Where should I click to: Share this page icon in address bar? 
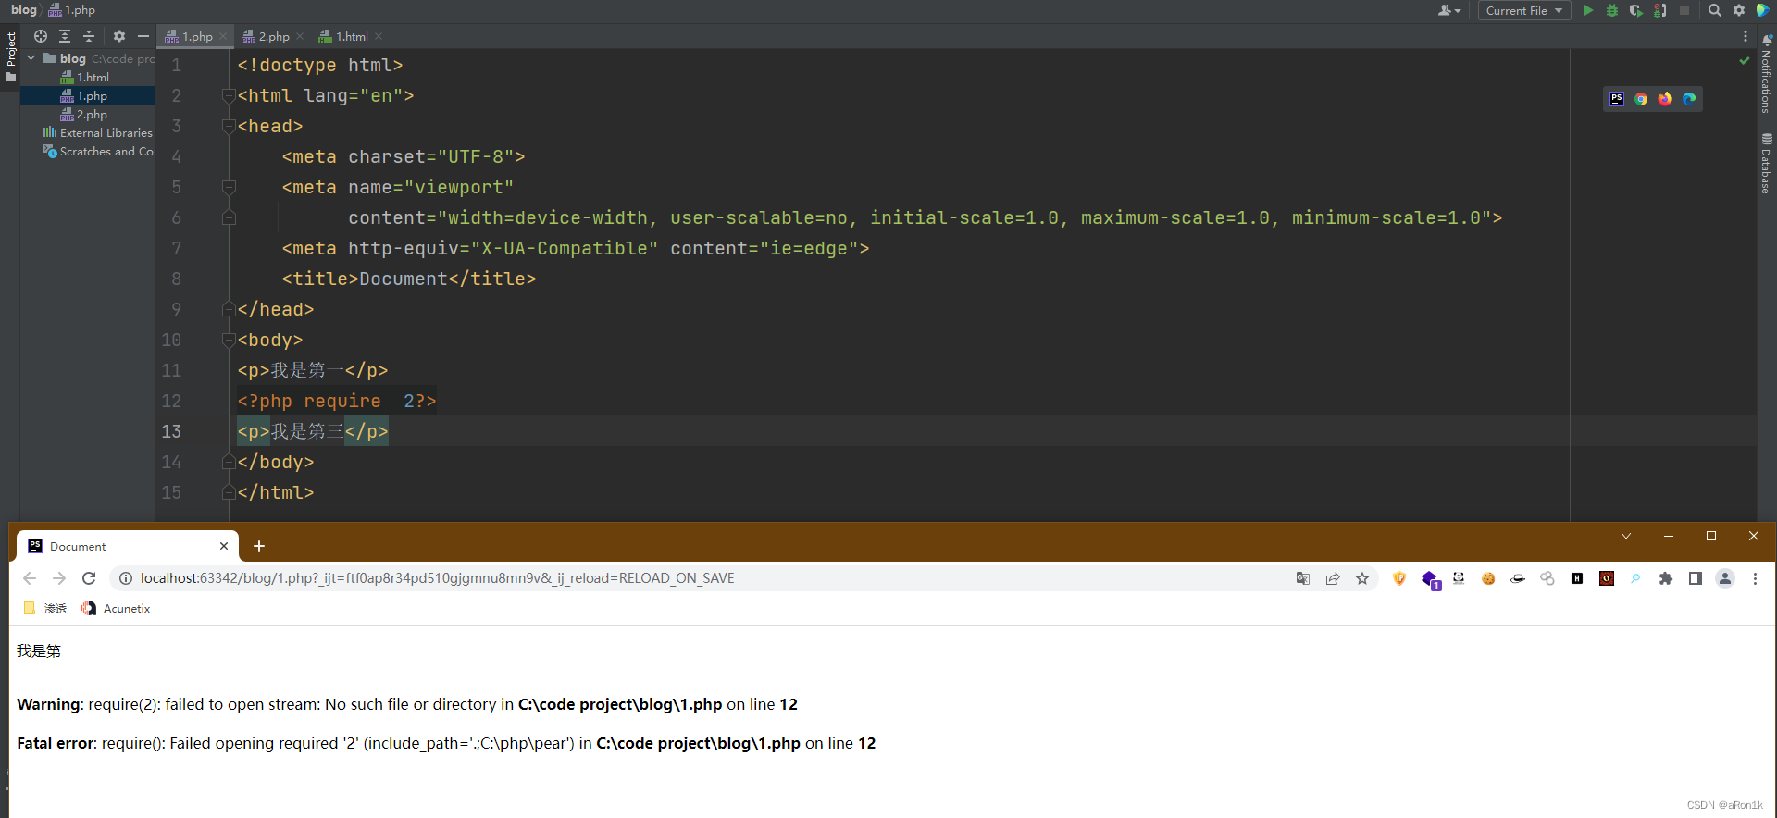pyautogui.click(x=1333, y=578)
